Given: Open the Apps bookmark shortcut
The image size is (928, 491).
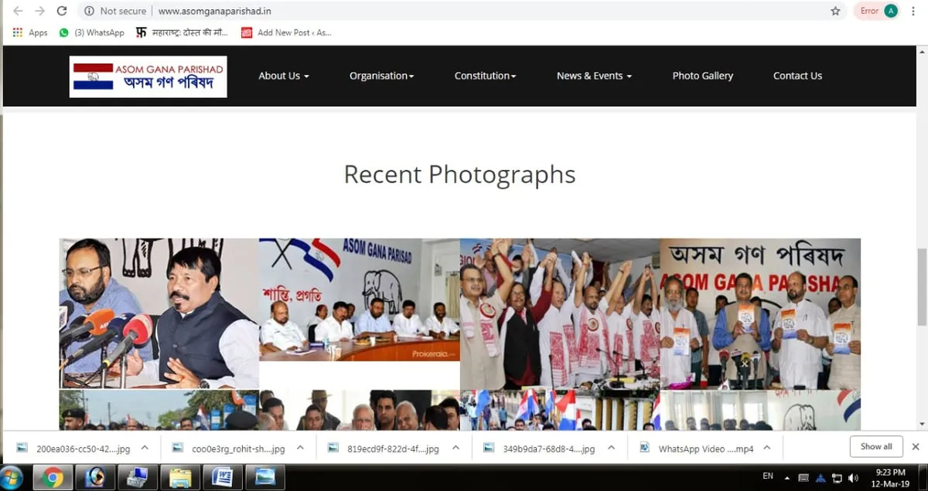Looking at the screenshot, I should (x=30, y=32).
